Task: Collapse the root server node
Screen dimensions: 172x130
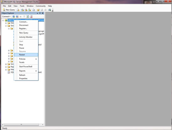Action: click(3, 20)
